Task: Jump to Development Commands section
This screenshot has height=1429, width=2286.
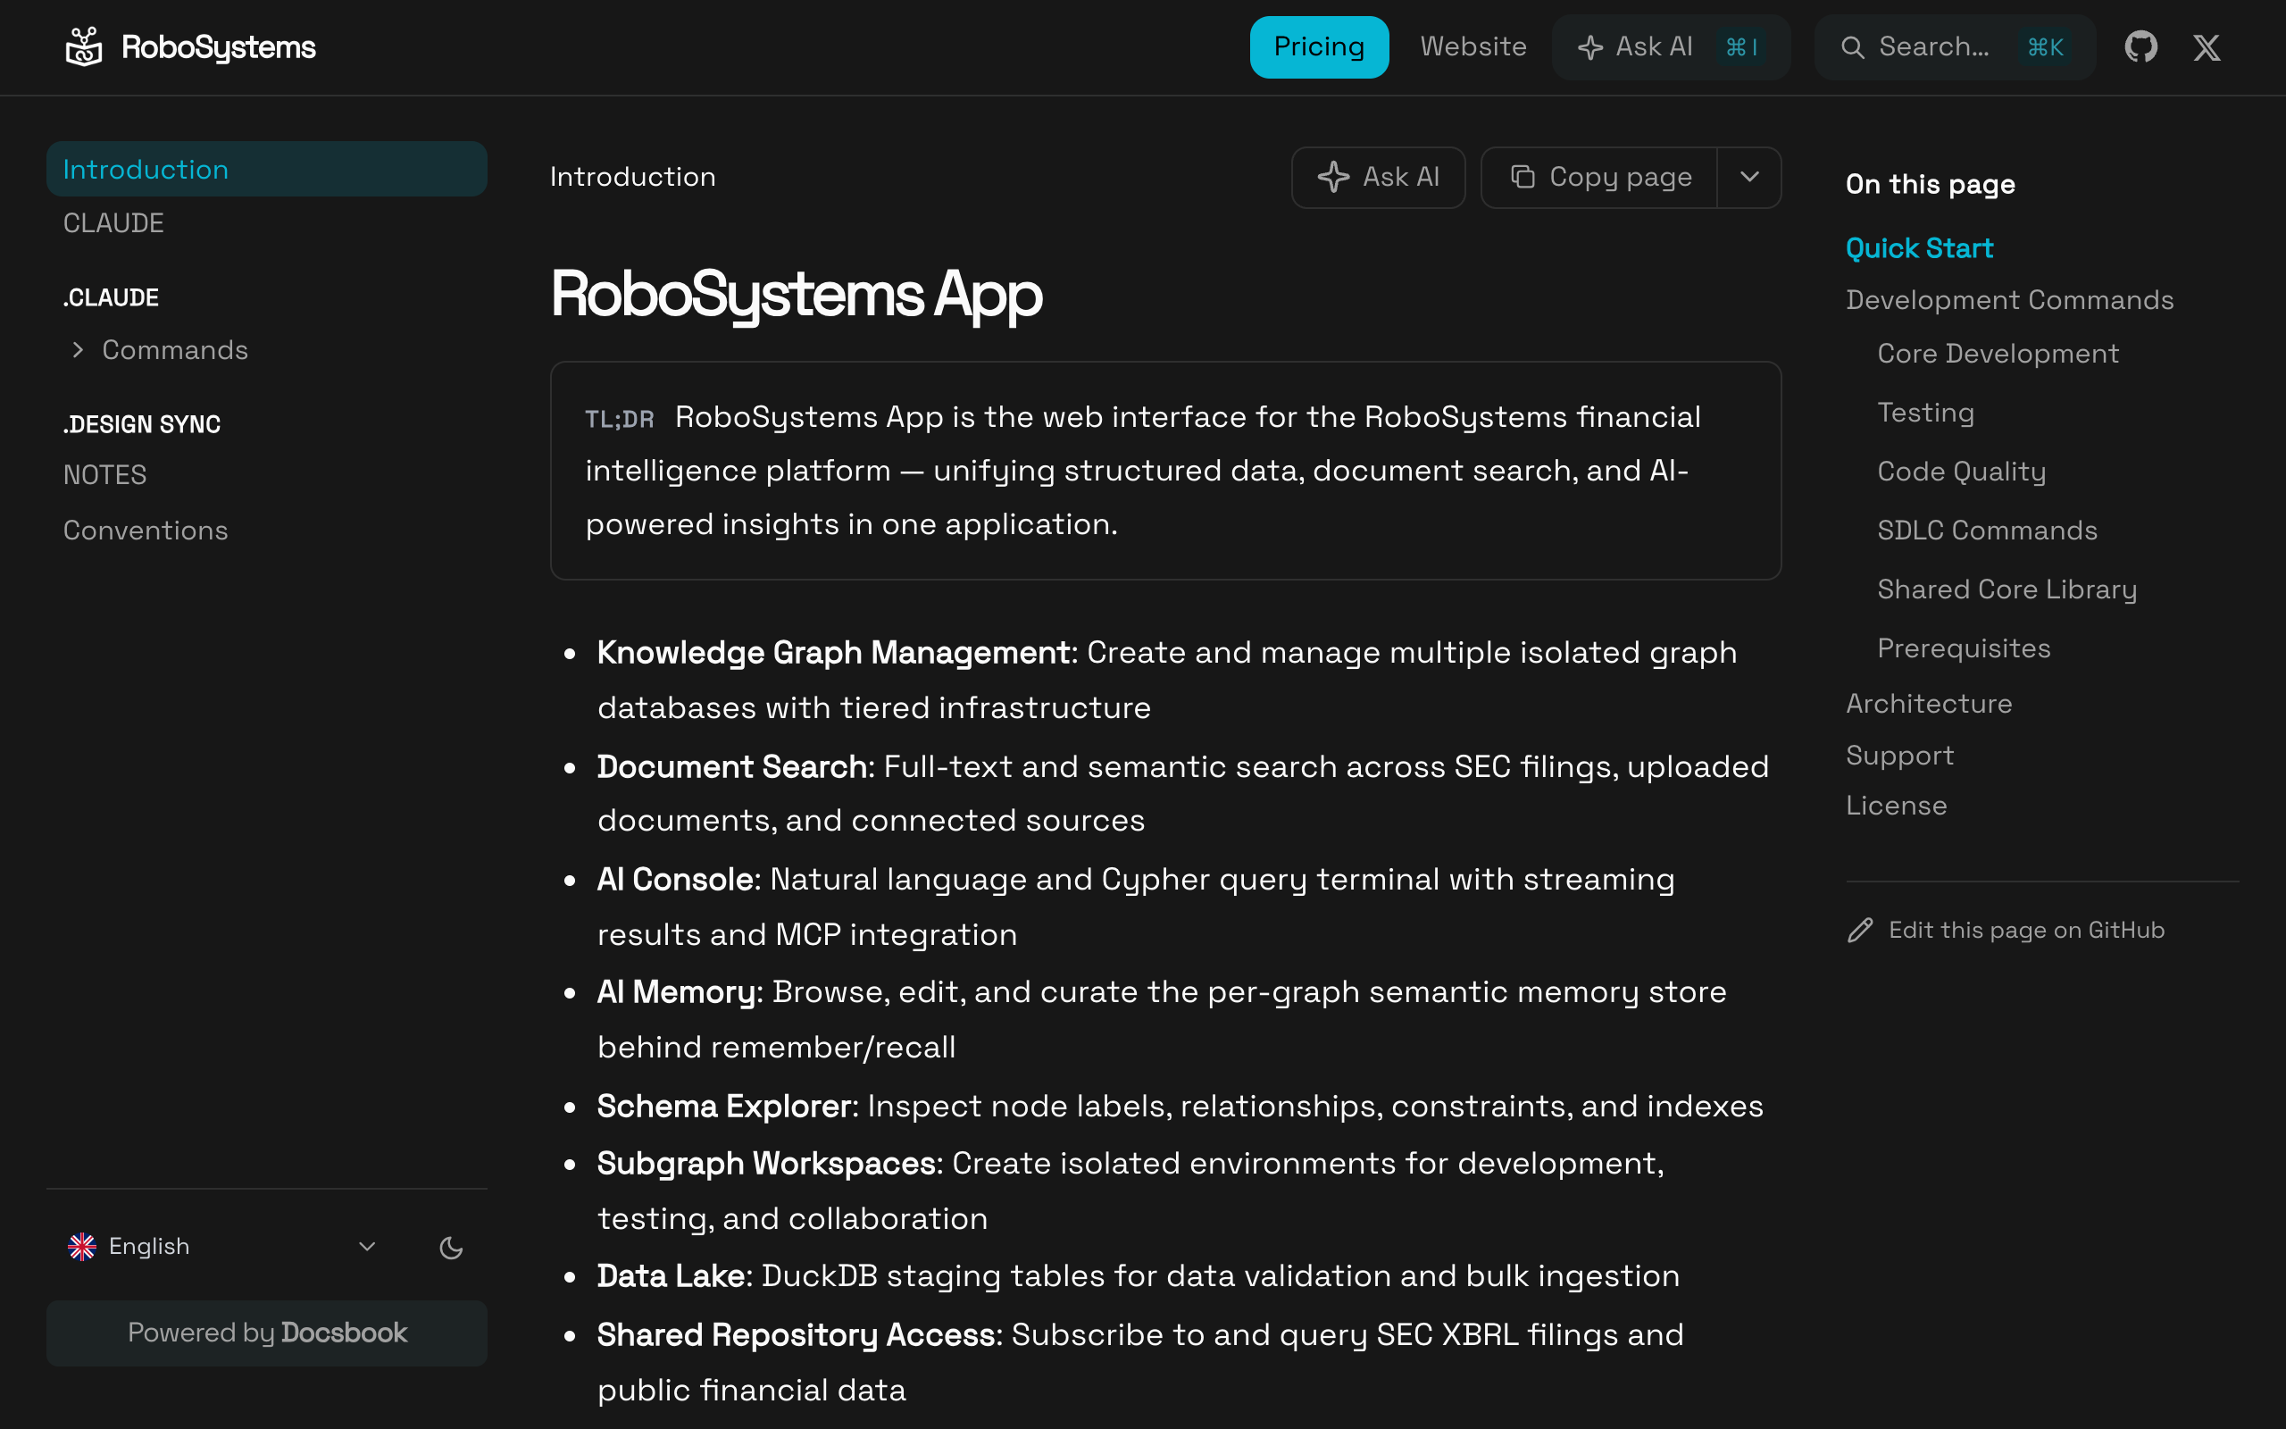Action: point(2009,301)
